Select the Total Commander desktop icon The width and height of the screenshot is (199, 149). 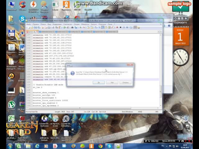(x=12, y=35)
